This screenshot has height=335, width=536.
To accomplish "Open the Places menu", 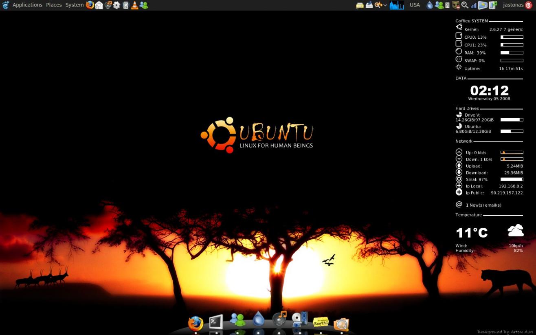I will coord(54,5).
